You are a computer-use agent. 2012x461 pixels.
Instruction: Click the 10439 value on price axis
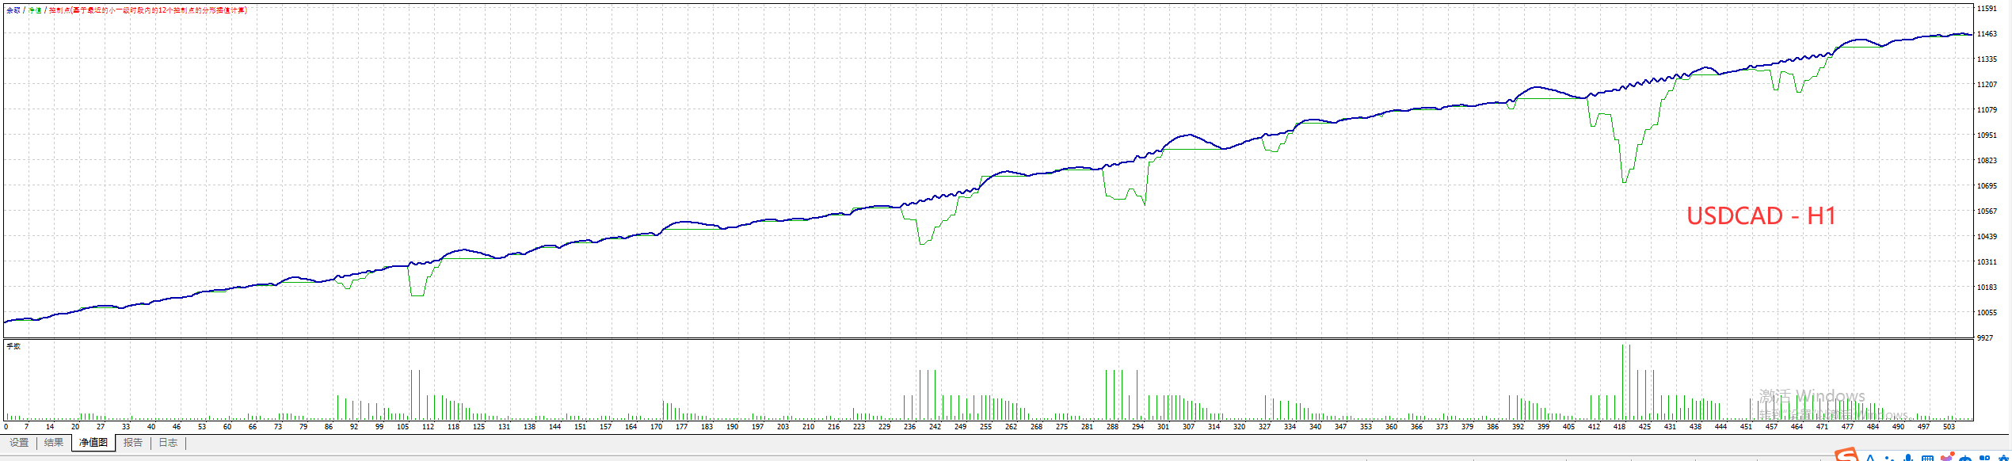[1987, 237]
